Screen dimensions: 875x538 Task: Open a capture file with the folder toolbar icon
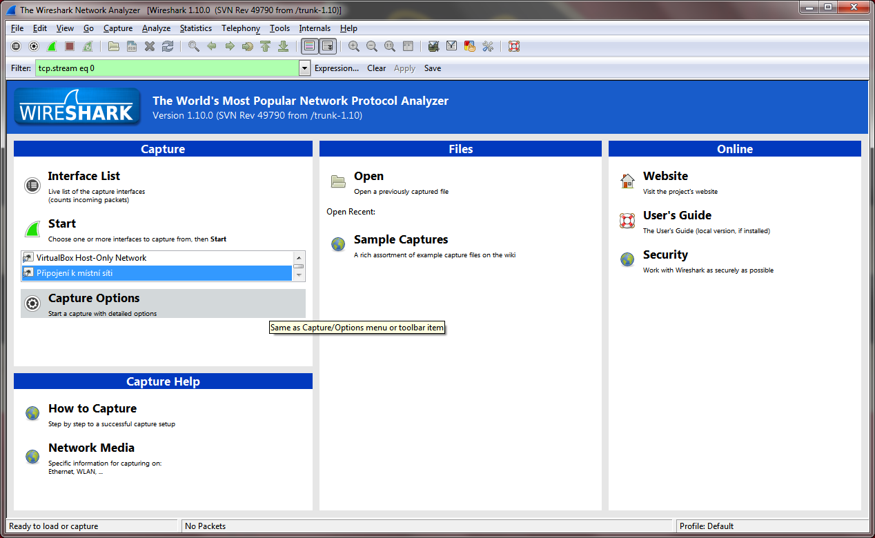tap(114, 46)
